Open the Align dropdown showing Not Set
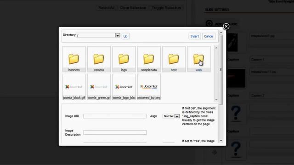Image resolution: width=294 pixels, height=165 pixels. coord(171,116)
